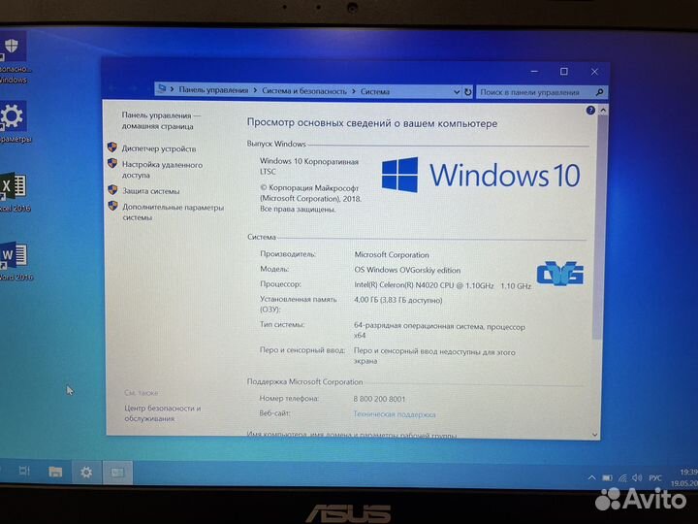The image size is (698, 524).
Task: Click the shield icon beside Защита системы
Action: (112, 190)
